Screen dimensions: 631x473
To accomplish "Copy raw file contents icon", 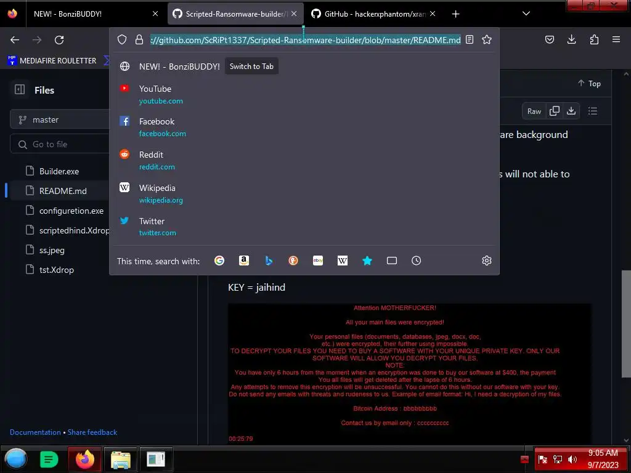I will 554,111.
